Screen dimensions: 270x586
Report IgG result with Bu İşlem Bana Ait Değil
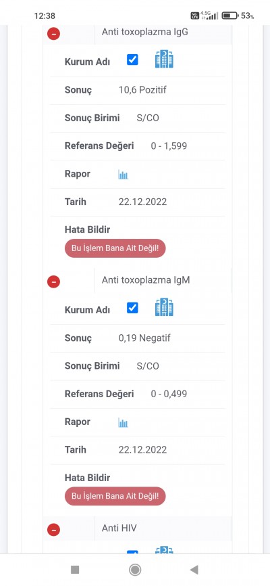115,248
